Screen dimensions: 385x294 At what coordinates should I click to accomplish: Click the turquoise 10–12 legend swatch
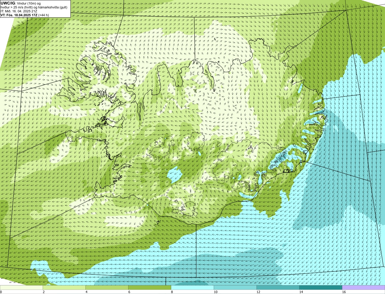coord(235,288)
